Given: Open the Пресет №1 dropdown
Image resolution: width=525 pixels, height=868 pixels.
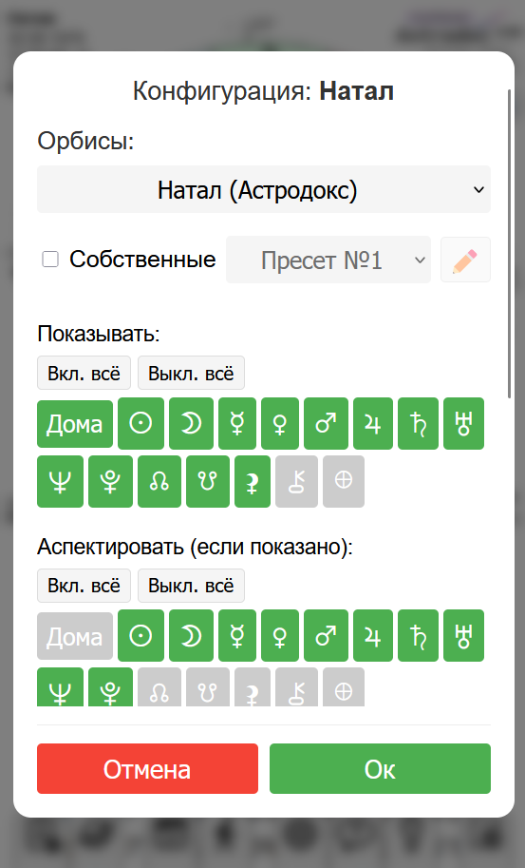Looking at the screenshot, I should (x=328, y=260).
